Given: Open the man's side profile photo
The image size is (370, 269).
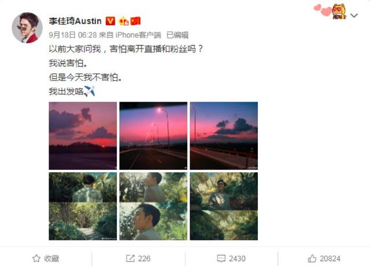Looking at the screenshot, I should (x=153, y=206).
